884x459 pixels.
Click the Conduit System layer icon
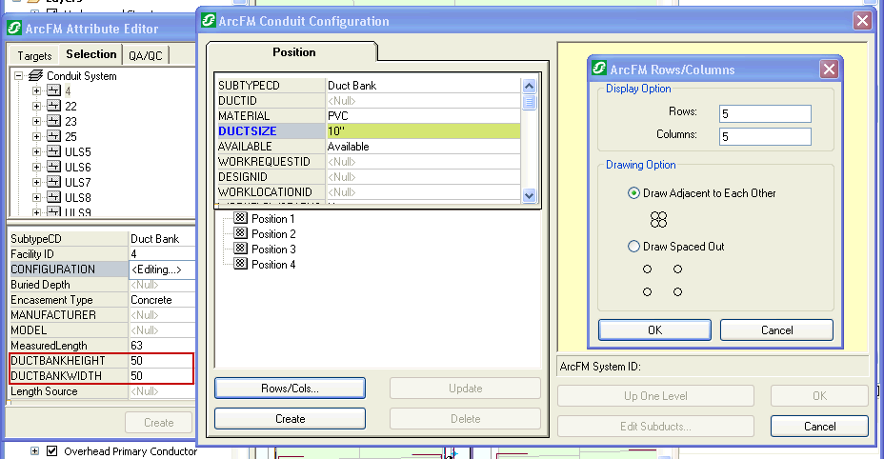pyautogui.click(x=35, y=76)
